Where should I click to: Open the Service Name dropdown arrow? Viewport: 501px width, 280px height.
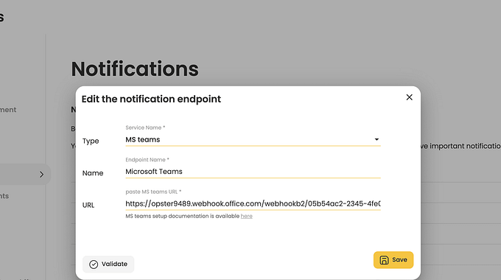point(376,139)
